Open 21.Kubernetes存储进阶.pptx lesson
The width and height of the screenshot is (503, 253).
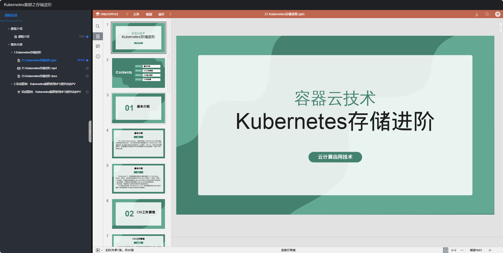pyautogui.click(x=39, y=60)
